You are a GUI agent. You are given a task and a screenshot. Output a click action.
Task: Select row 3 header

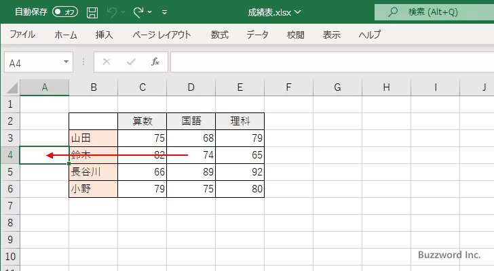pyautogui.click(x=10, y=138)
